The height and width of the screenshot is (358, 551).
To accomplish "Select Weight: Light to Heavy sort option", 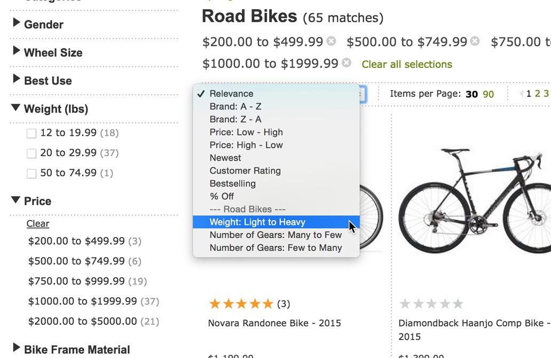I will pyautogui.click(x=257, y=222).
